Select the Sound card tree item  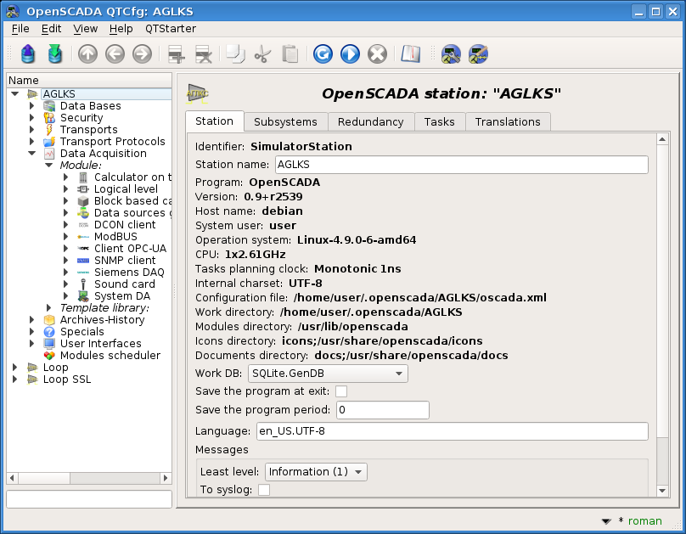[125, 284]
